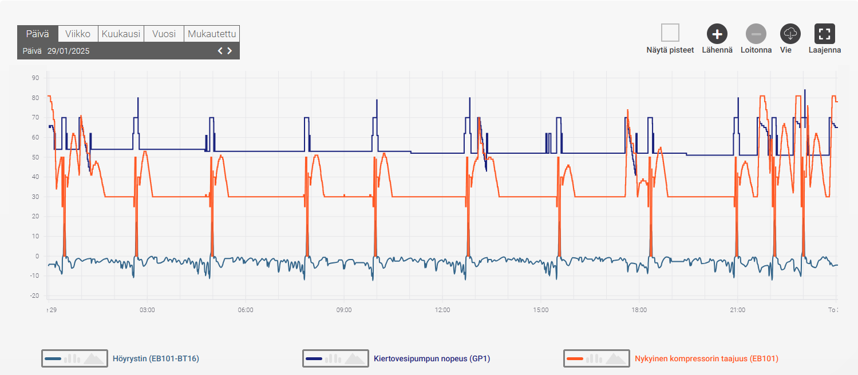Open the Mukautettu custom range tab
Viewport: 858px width, 375px height.
212,34
